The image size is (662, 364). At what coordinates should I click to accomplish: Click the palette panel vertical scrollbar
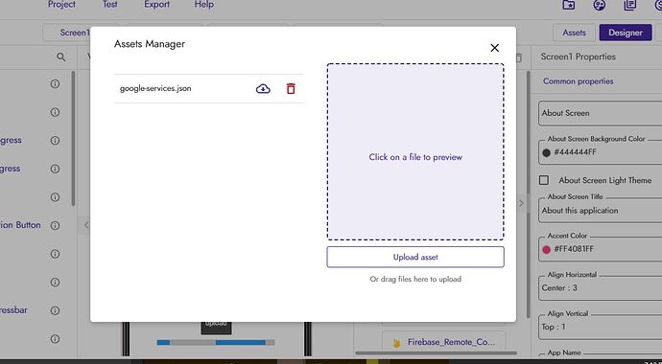[73, 138]
